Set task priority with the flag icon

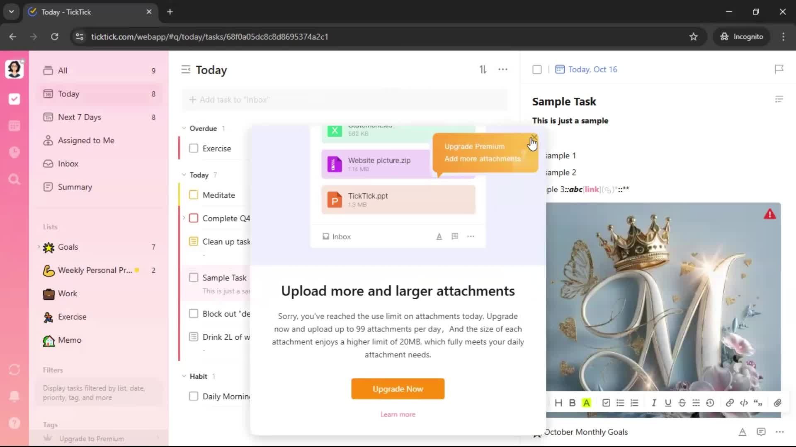(779, 69)
